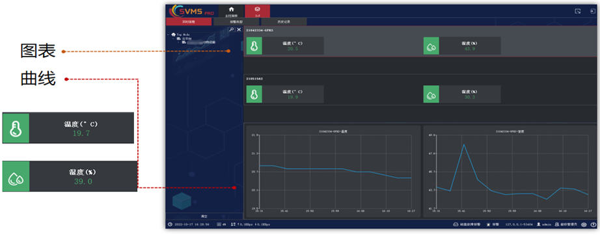The width and height of the screenshot is (600, 242).
Task: Click the X icon beside the search magnifier
Action: [239, 29]
